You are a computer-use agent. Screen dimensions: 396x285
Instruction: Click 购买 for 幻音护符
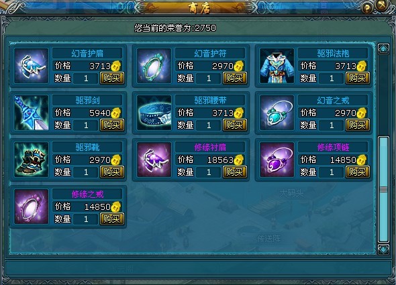pos(235,78)
